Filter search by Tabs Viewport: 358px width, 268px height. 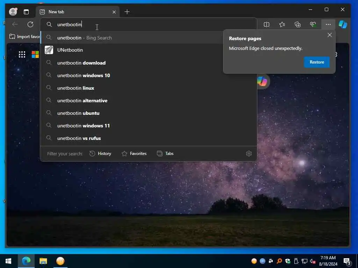tap(165, 154)
